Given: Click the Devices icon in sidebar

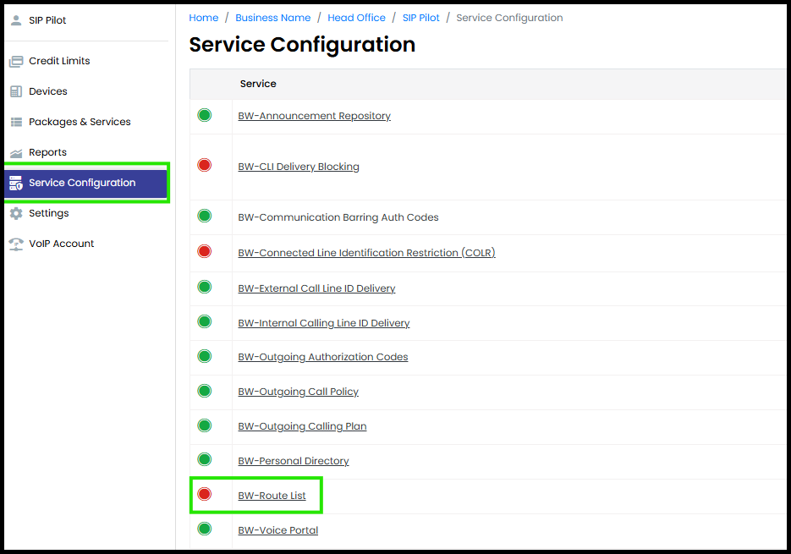Looking at the screenshot, I should click(16, 91).
